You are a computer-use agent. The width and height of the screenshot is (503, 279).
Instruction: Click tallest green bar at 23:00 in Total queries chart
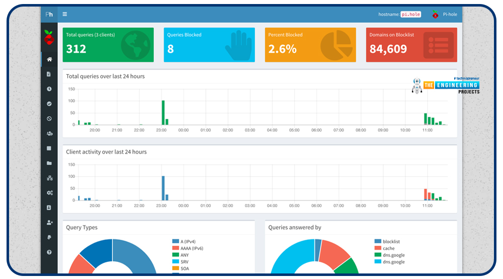[163, 113]
